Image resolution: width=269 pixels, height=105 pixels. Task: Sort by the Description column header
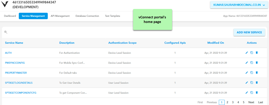(67, 43)
